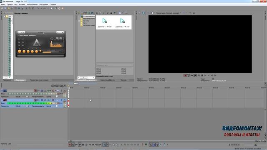Open the edit tool dropdown arrow
Viewport: 267px width, 150px height.
point(108,145)
